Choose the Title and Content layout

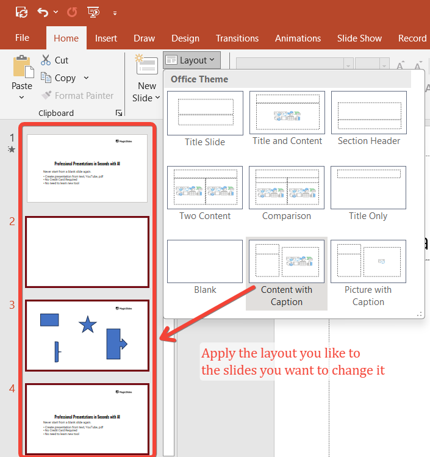[x=287, y=112]
